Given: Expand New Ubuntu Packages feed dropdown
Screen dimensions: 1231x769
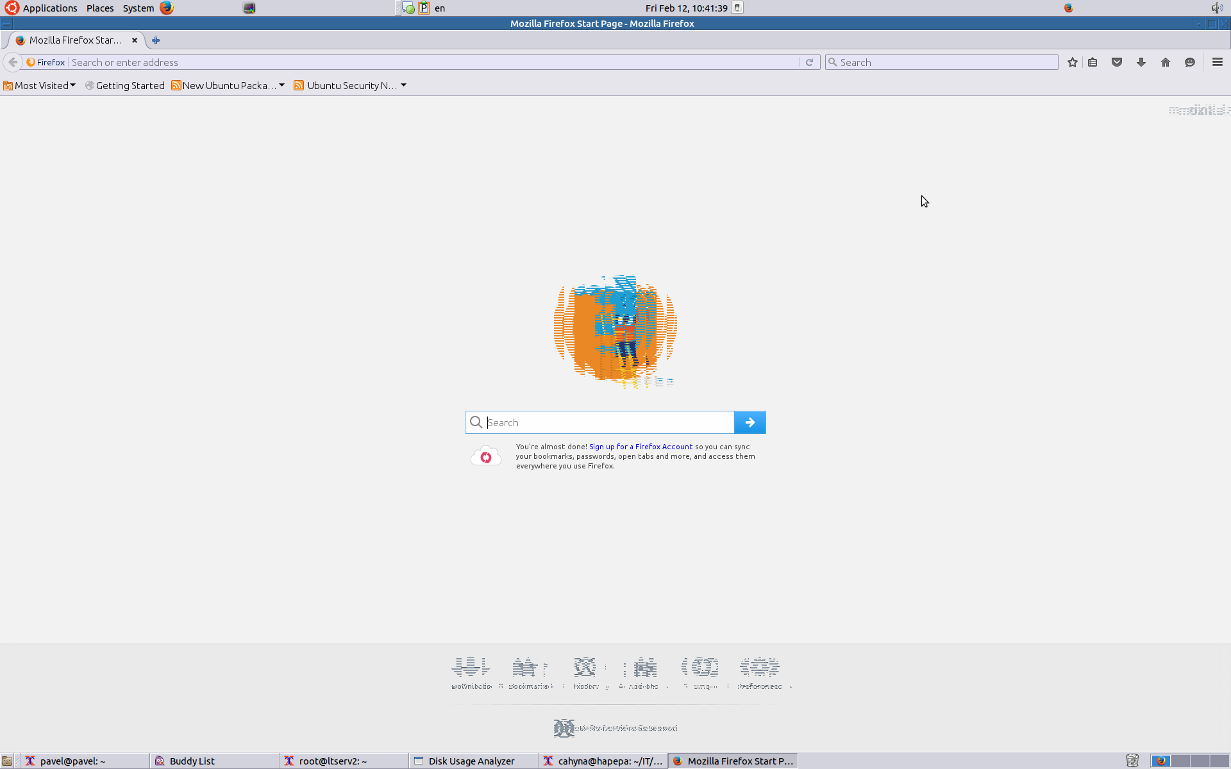Looking at the screenshot, I should tap(228, 85).
